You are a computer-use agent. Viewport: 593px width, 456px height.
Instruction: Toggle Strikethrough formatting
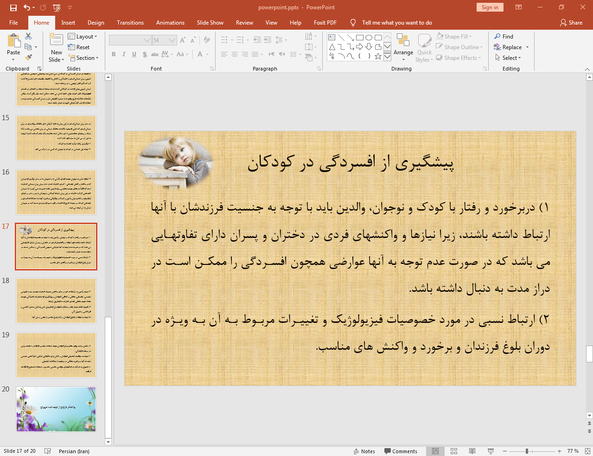tap(155, 54)
